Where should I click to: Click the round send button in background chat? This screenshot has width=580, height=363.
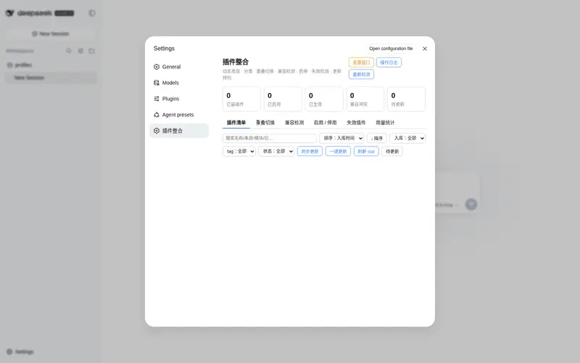(x=471, y=204)
